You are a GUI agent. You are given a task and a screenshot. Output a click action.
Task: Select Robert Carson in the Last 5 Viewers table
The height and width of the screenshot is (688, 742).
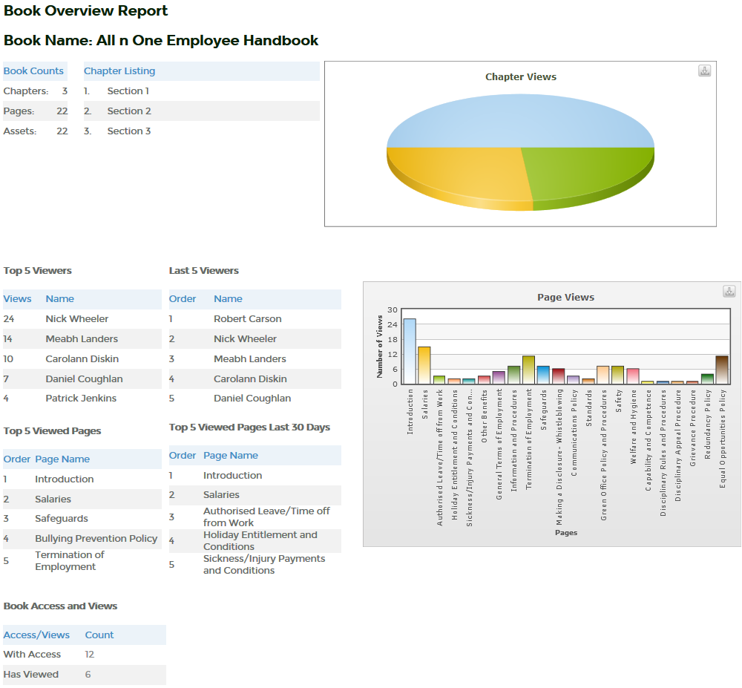pos(248,319)
